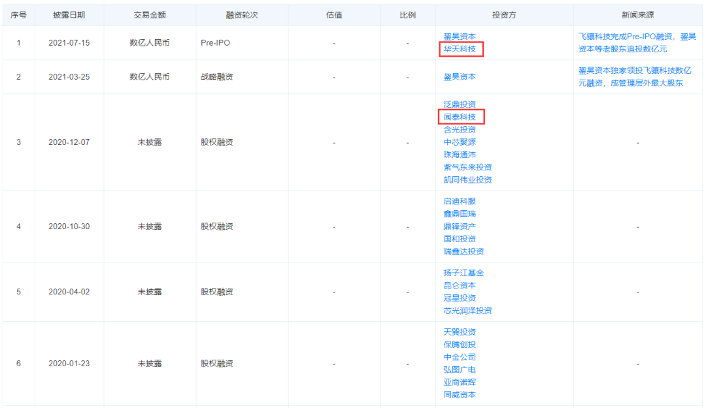The width and height of the screenshot is (706, 408).
Task: Go to the 保腾创投 investor link
Action: point(460,345)
